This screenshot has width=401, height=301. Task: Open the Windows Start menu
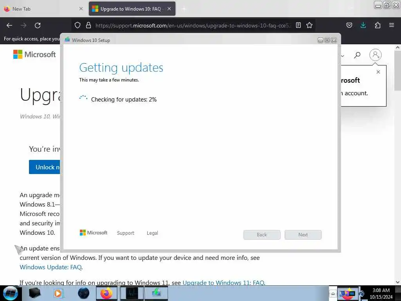[x=11, y=293]
